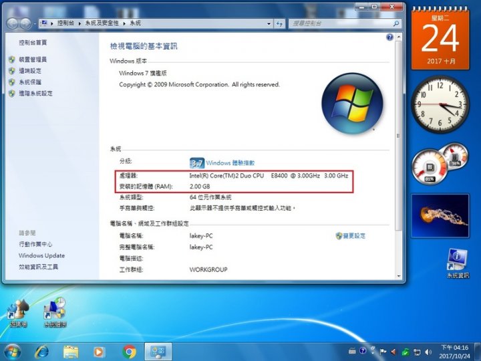Click the Search Control Panel field
481x361 pixels.
pyautogui.click(x=345, y=23)
